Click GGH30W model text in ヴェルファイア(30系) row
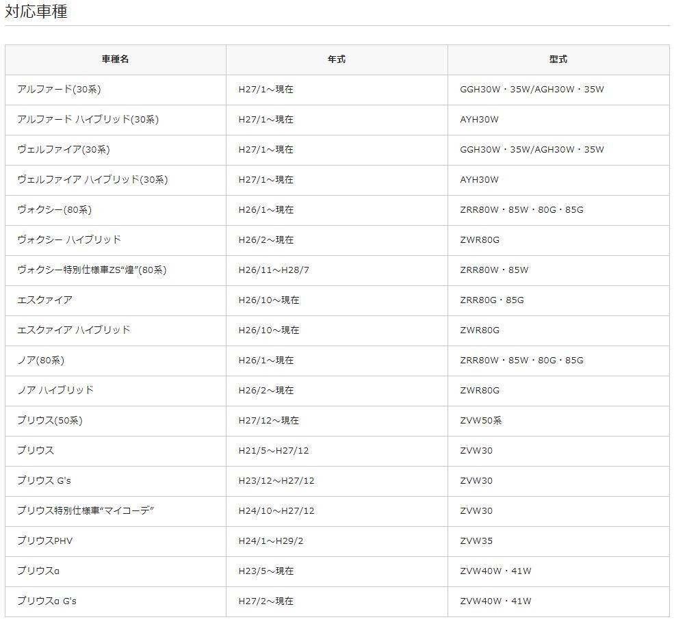 pos(480,150)
